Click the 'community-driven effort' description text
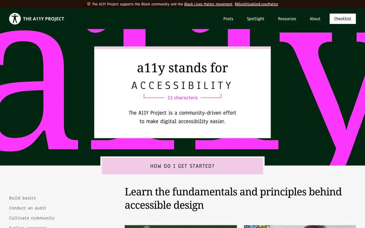This screenshot has width=365, height=228. [182, 117]
